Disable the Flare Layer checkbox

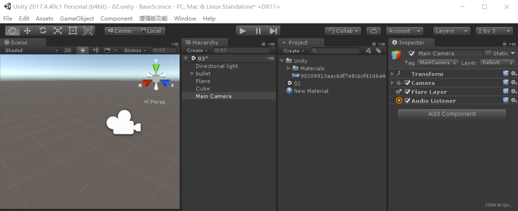click(407, 92)
